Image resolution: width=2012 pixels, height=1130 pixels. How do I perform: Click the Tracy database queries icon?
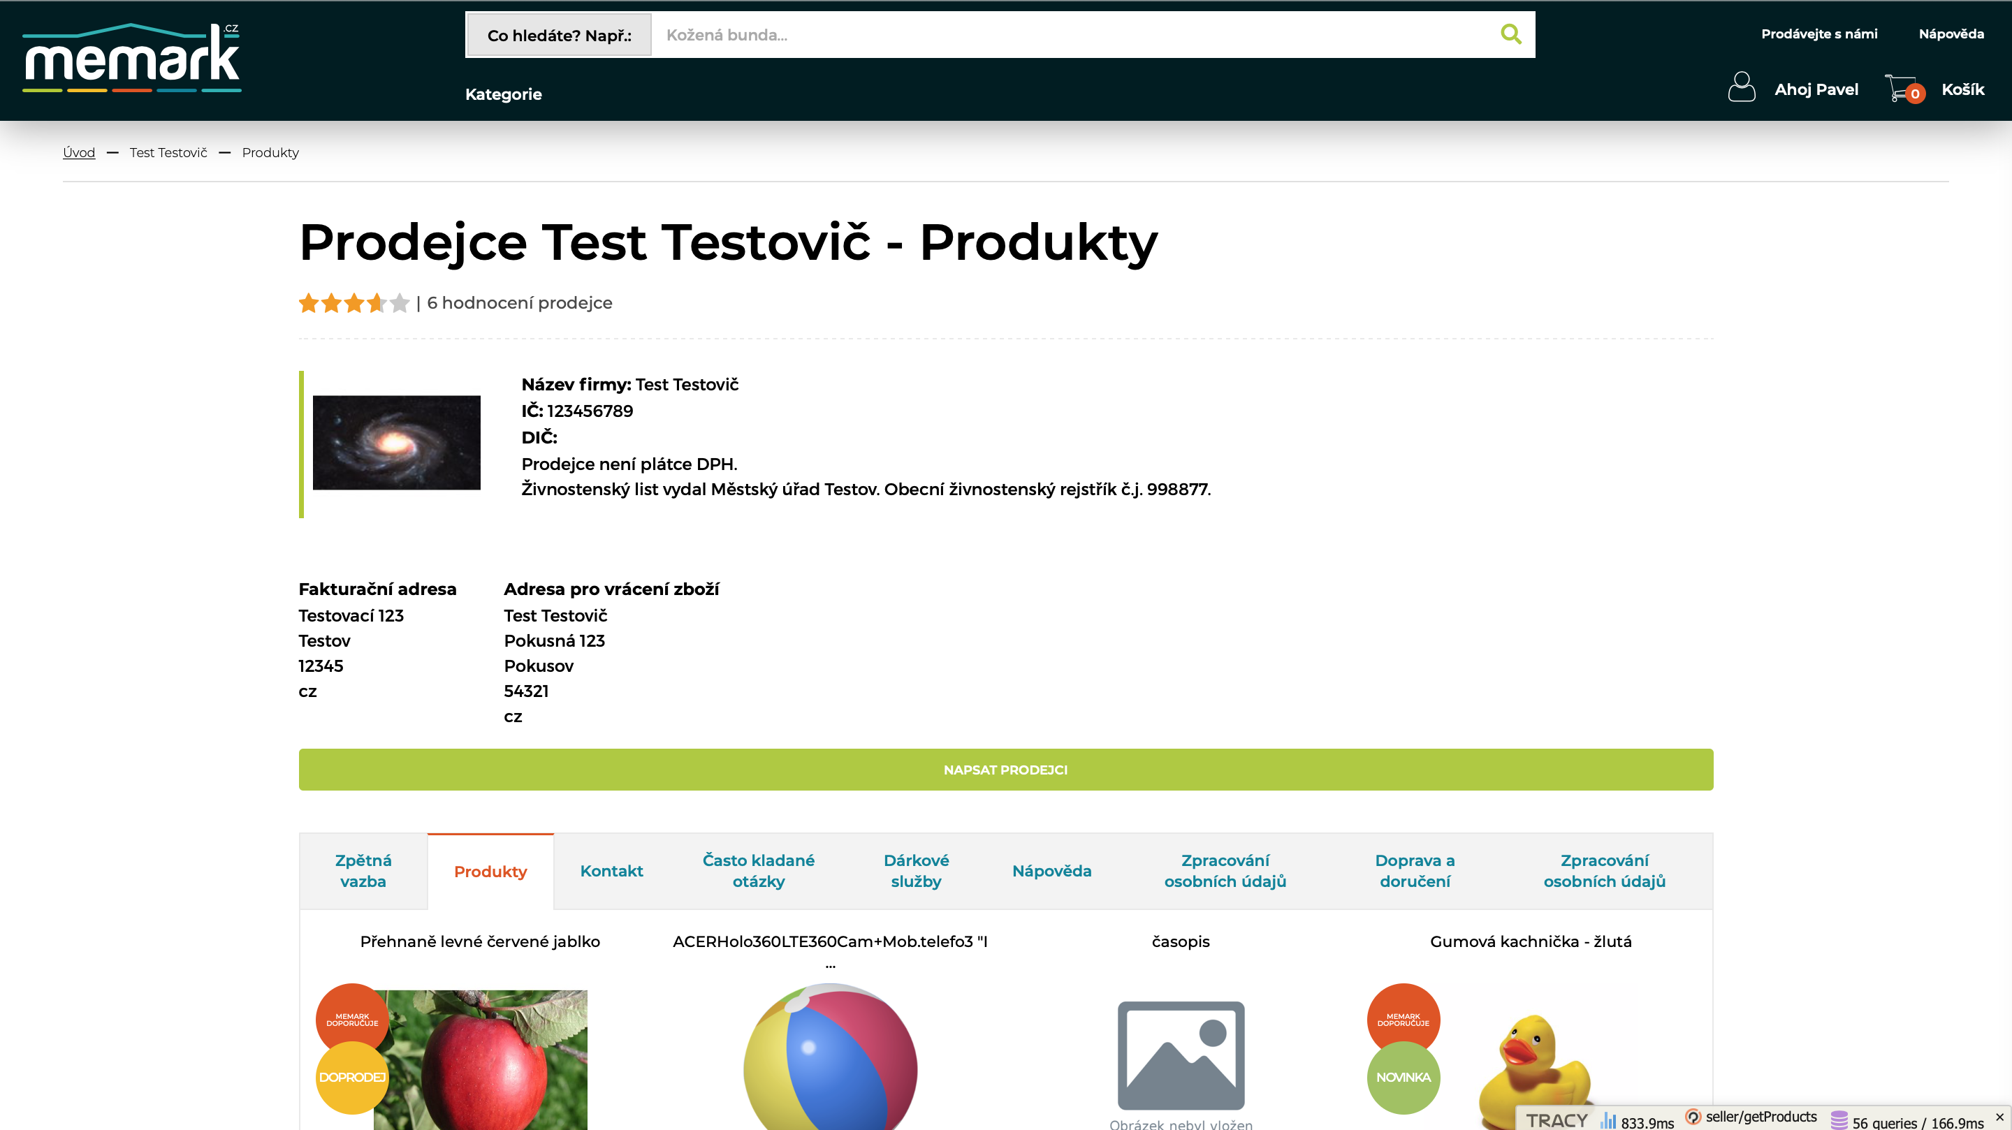pos(1839,1121)
